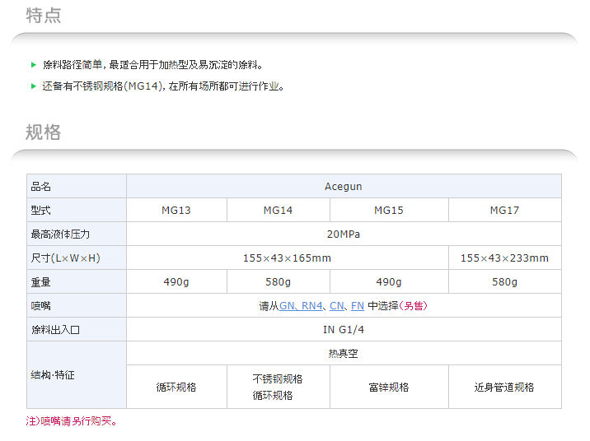Click the 490g weight under MG15
The image size is (590, 441).
[x=389, y=281]
